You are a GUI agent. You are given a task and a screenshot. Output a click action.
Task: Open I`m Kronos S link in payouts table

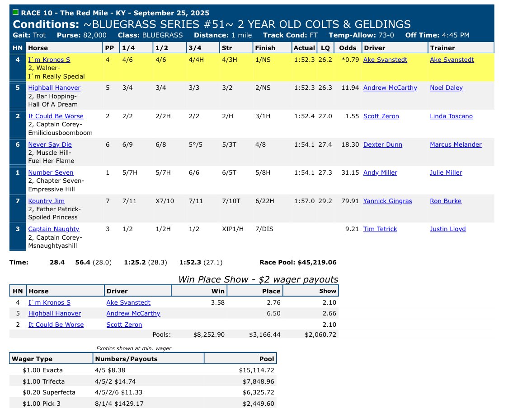(x=50, y=302)
